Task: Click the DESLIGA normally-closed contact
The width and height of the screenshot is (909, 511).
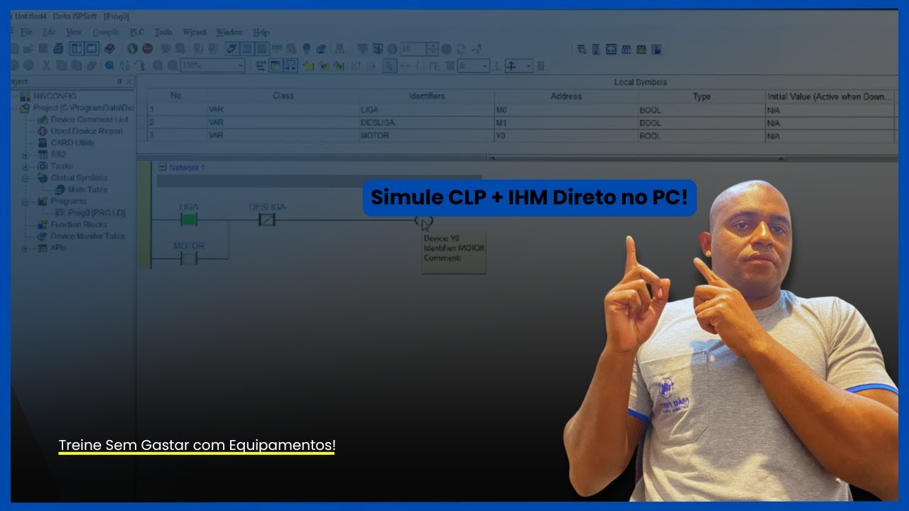Action: click(266, 220)
